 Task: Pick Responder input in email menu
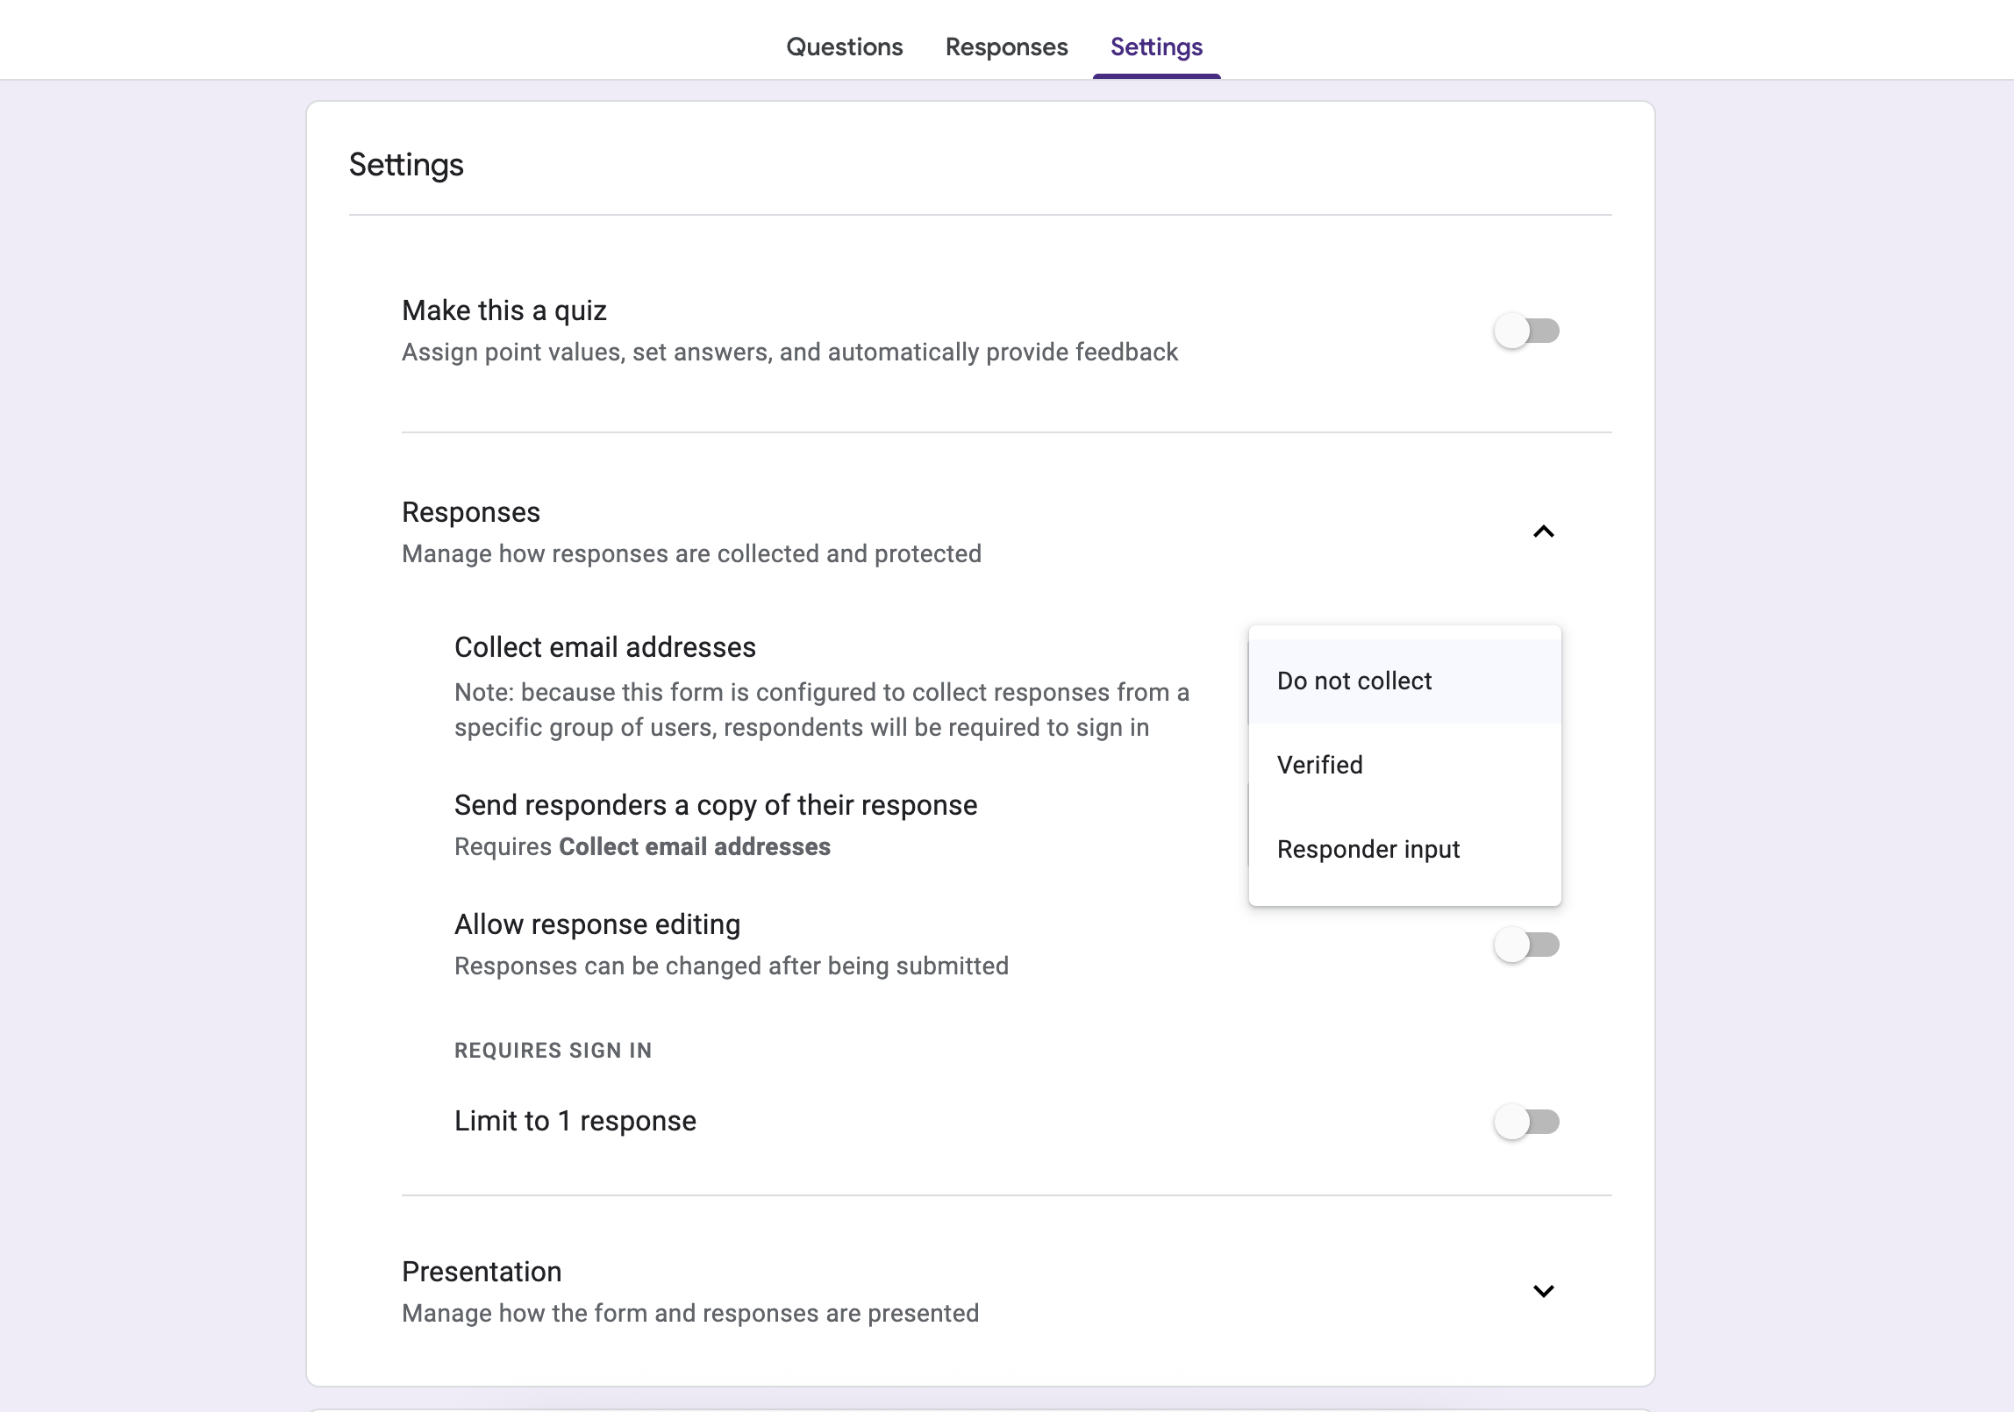click(1368, 848)
